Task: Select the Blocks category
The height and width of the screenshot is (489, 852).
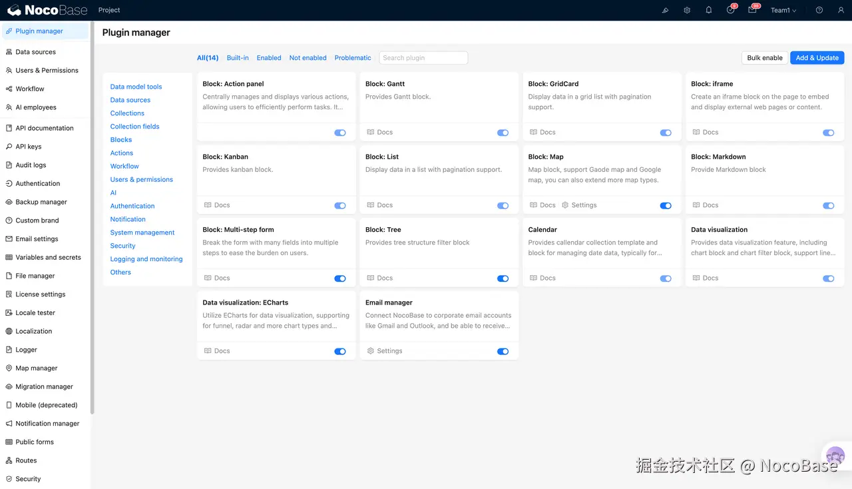Action: tap(121, 140)
